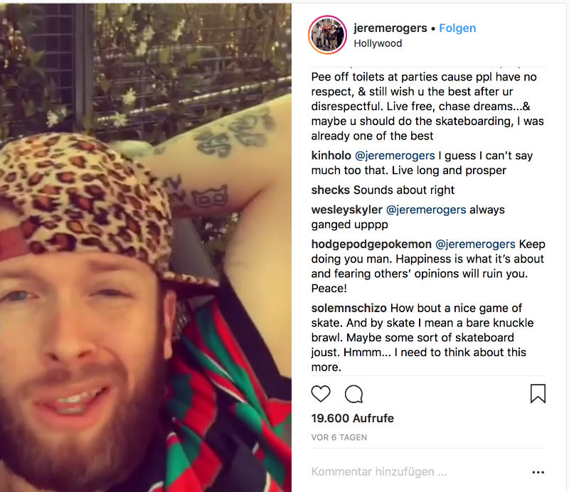Open jeremerogers profile picture story

click(327, 35)
